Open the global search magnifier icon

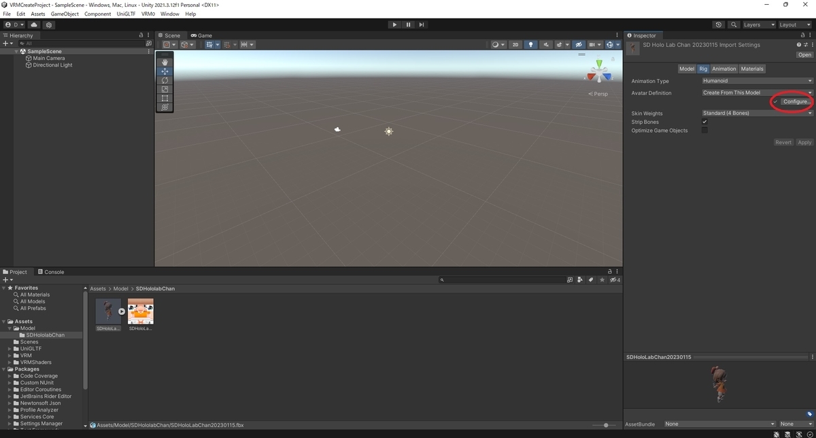(x=734, y=24)
